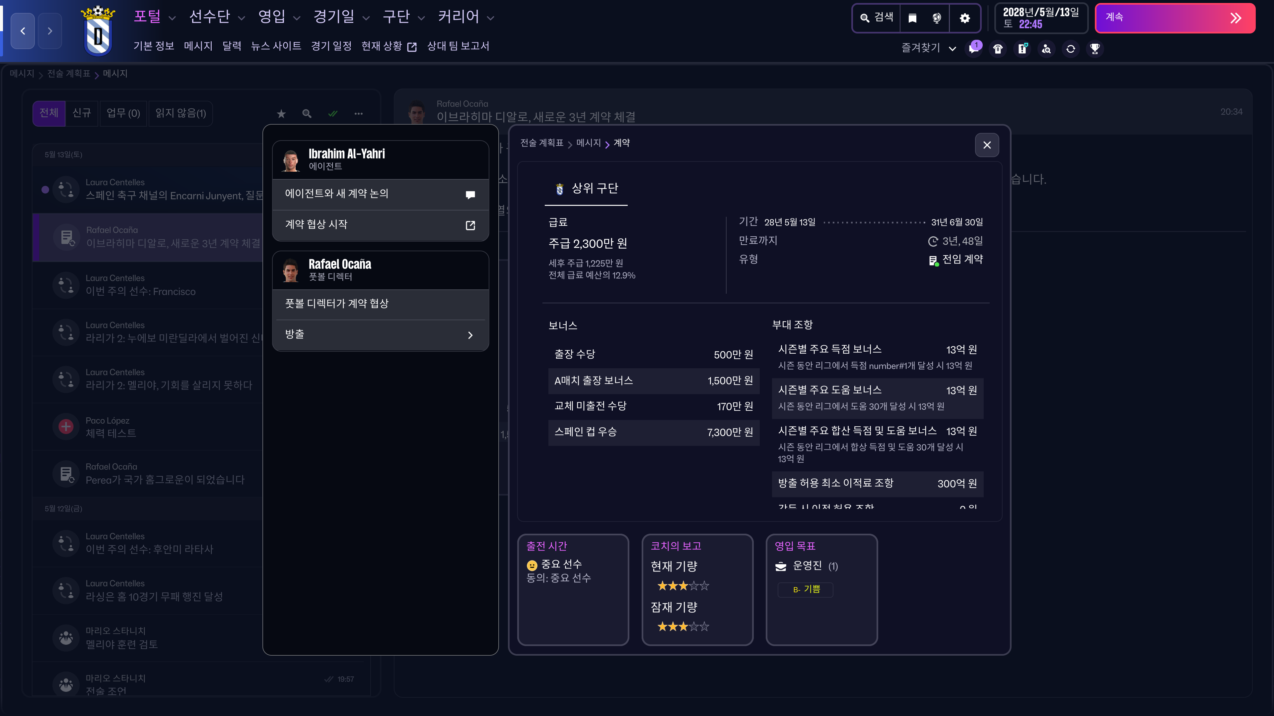
Task: Open the kit shirt shortcut icon
Action: click(998, 48)
